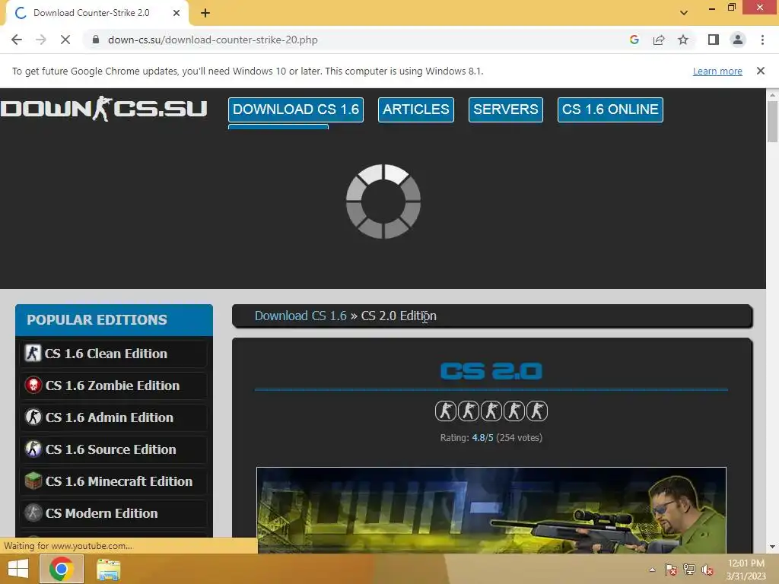
Task: Show hidden system tray icons
Action: [652, 570]
